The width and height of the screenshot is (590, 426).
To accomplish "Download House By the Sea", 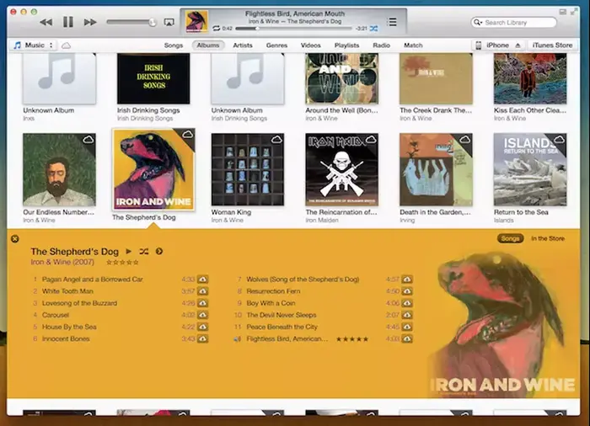I will (203, 327).
